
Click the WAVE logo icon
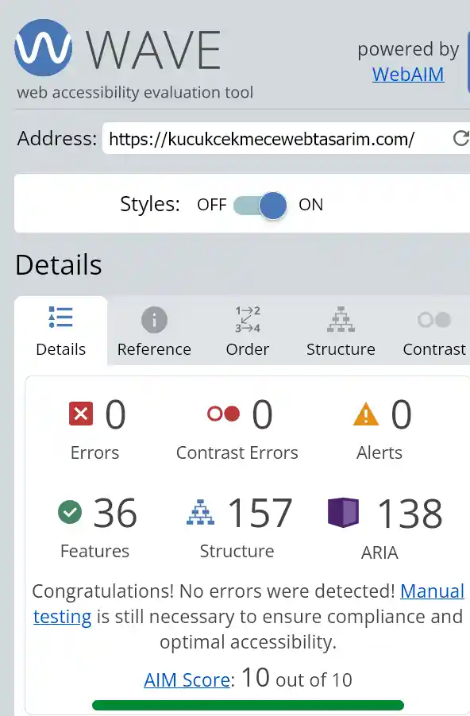coord(43,48)
